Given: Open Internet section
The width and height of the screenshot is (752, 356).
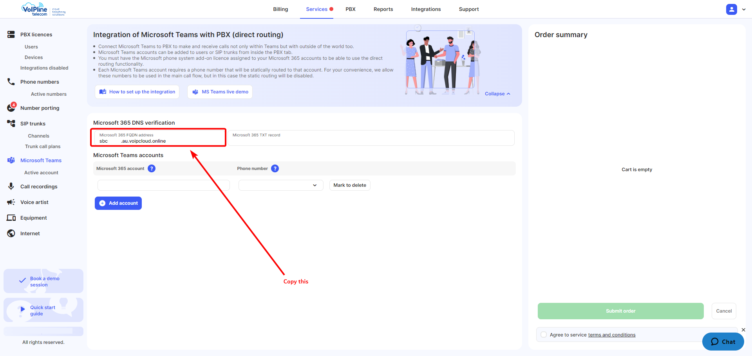Looking at the screenshot, I should 30,233.
